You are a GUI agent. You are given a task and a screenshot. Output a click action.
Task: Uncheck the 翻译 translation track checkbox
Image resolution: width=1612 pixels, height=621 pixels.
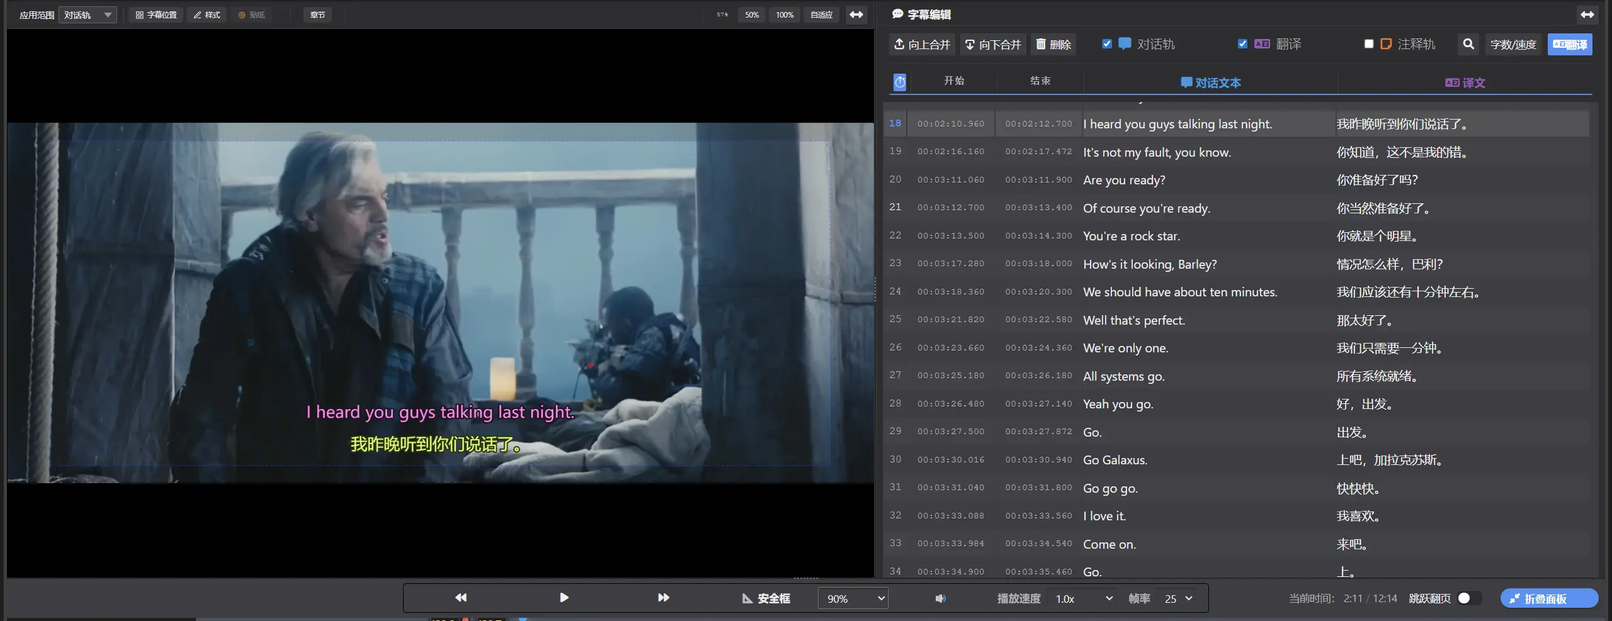tap(1242, 44)
